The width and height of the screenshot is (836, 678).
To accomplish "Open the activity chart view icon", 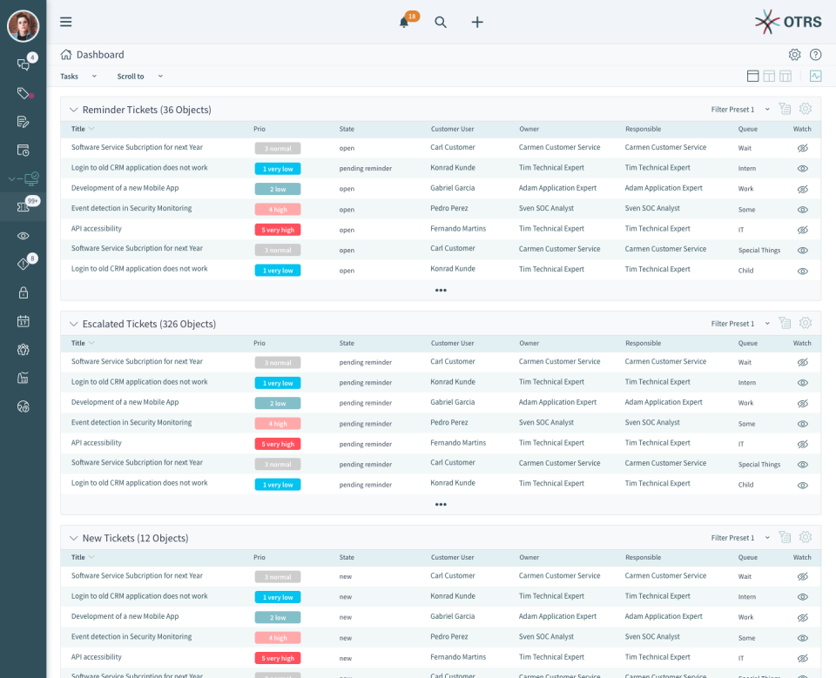I will (815, 77).
